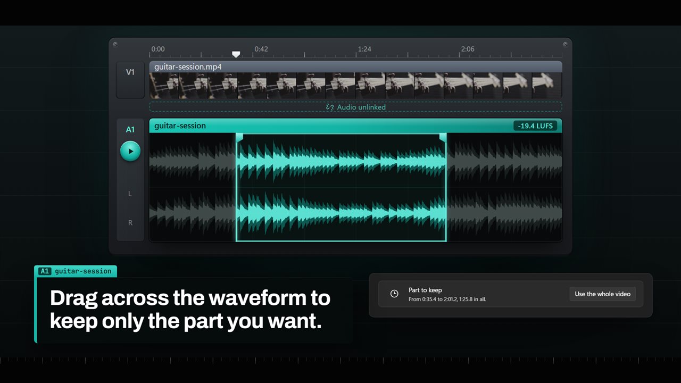The image size is (681, 383).
Task: Click the guitar-session audio clip header
Action: pyautogui.click(x=355, y=126)
